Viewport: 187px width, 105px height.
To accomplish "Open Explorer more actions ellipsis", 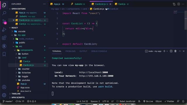I will coord(44,4).
